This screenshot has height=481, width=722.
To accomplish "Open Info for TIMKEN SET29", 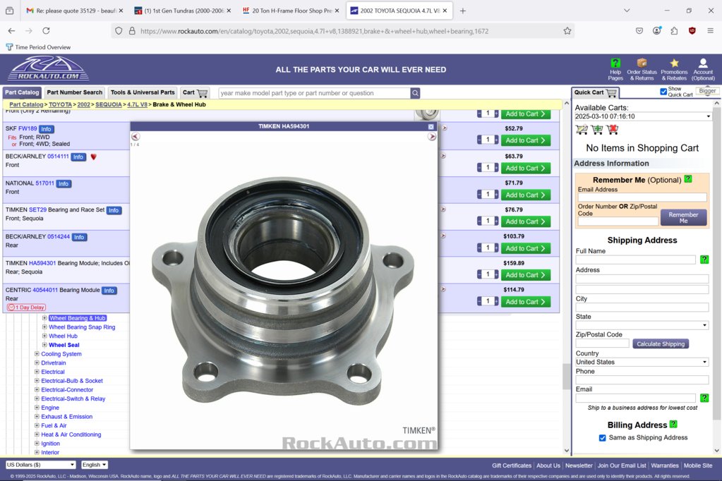I will (114, 210).
